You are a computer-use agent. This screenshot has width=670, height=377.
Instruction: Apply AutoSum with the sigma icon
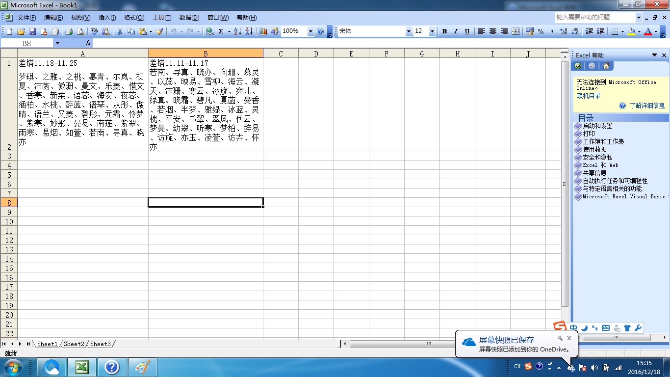click(221, 31)
